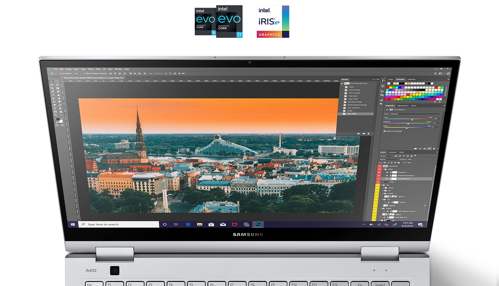This screenshot has height=286, width=499.
Task: Switch to the Adjustments tab
Action: click(403, 106)
